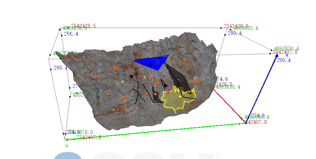Select the orange marker at far right of rock
This screenshot has height=159, width=316.
click(x=196, y=82)
